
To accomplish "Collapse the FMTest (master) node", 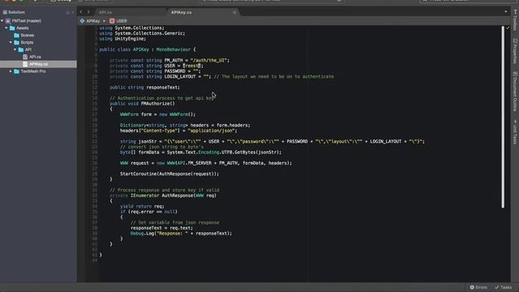I will click(2, 21).
